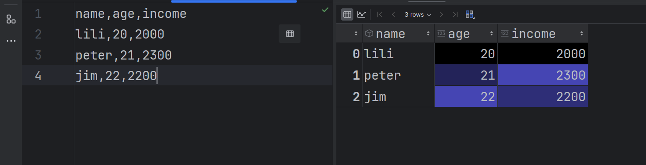The width and height of the screenshot is (646, 165).
Task: Sort by the income column arrows
Action: pyautogui.click(x=582, y=34)
